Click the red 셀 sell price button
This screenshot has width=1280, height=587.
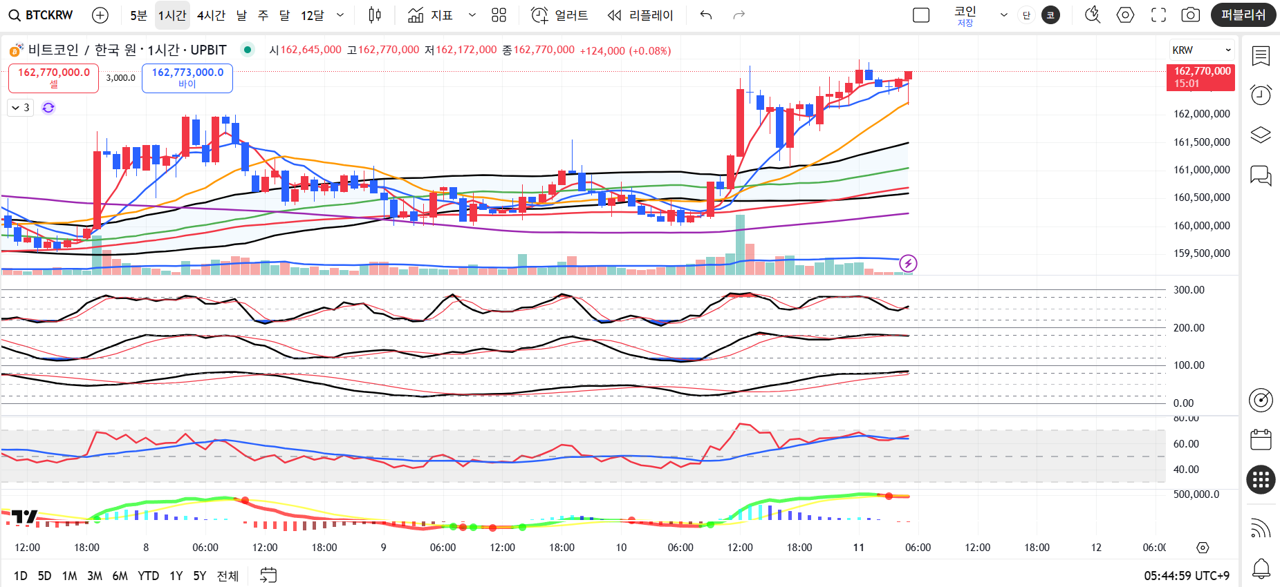(53, 78)
